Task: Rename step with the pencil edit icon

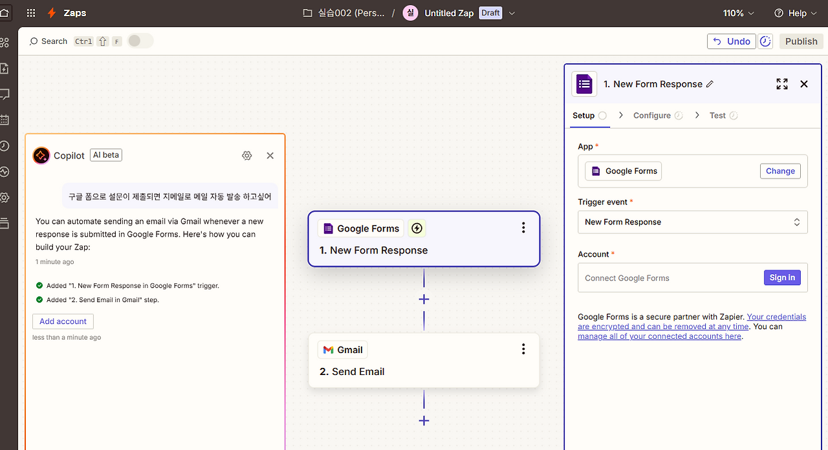Action: 710,84
